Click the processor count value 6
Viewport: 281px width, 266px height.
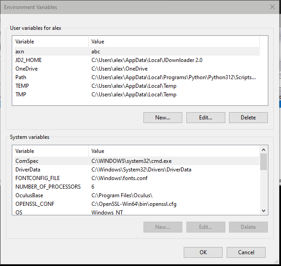pos(93,187)
